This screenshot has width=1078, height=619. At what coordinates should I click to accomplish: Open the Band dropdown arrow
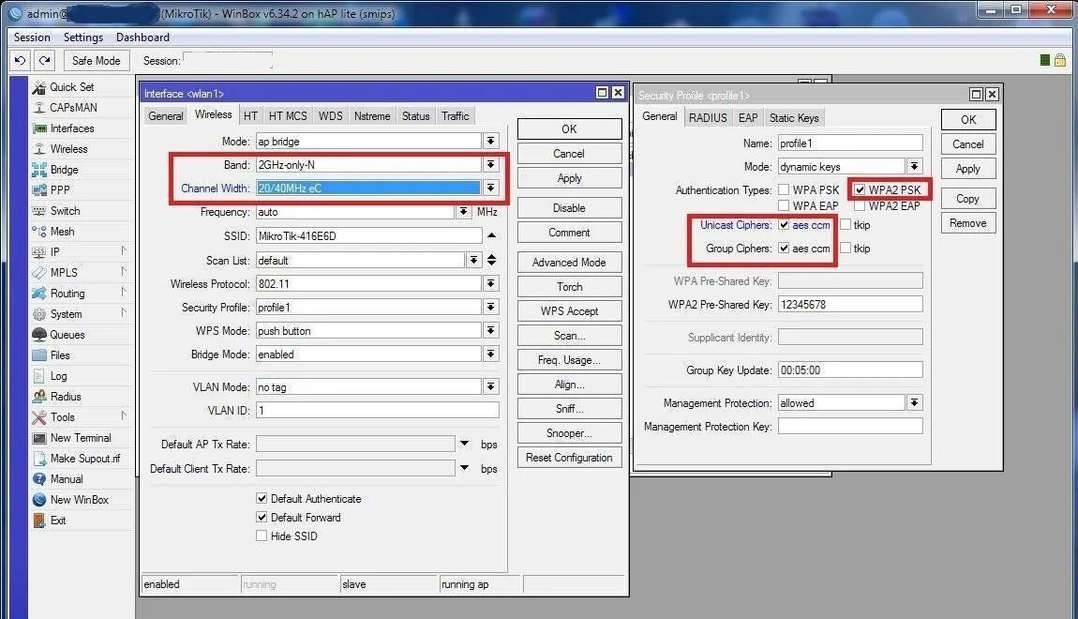491,165
